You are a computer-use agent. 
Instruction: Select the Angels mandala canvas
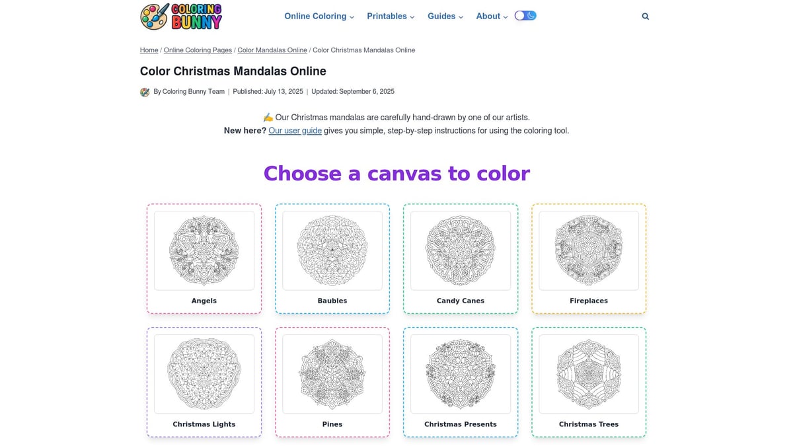[x=204, y=258]
